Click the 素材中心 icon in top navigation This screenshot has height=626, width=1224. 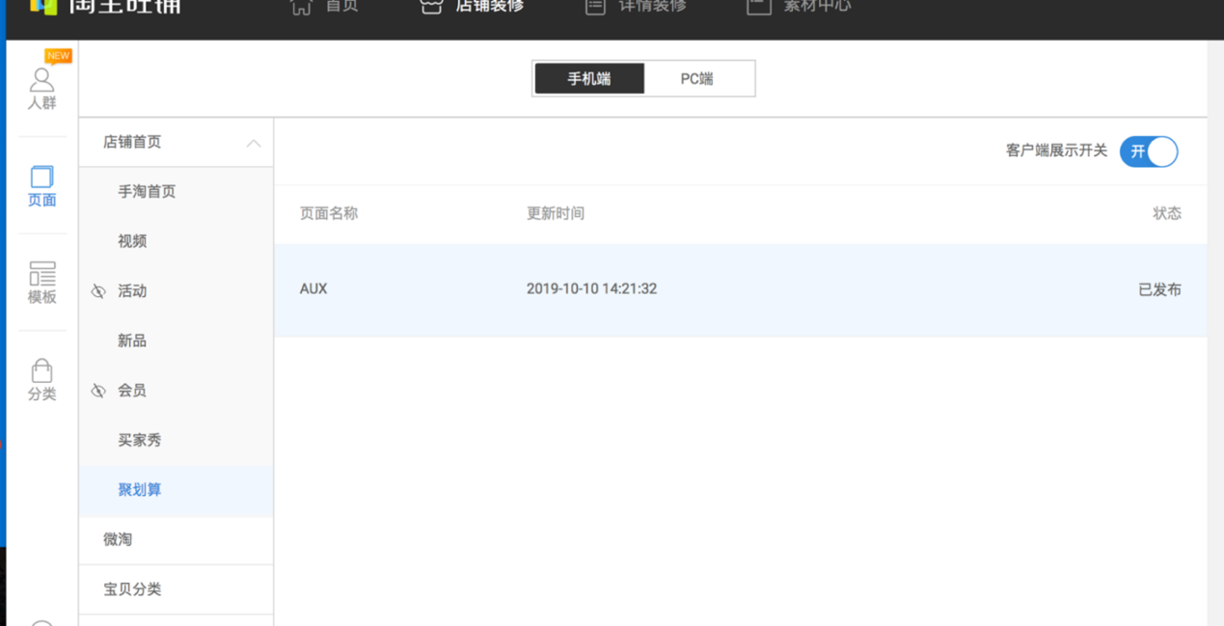[759, 6]
